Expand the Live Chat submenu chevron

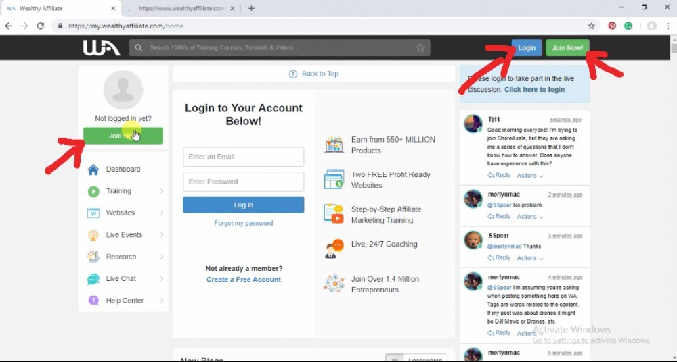pos(162,279)
